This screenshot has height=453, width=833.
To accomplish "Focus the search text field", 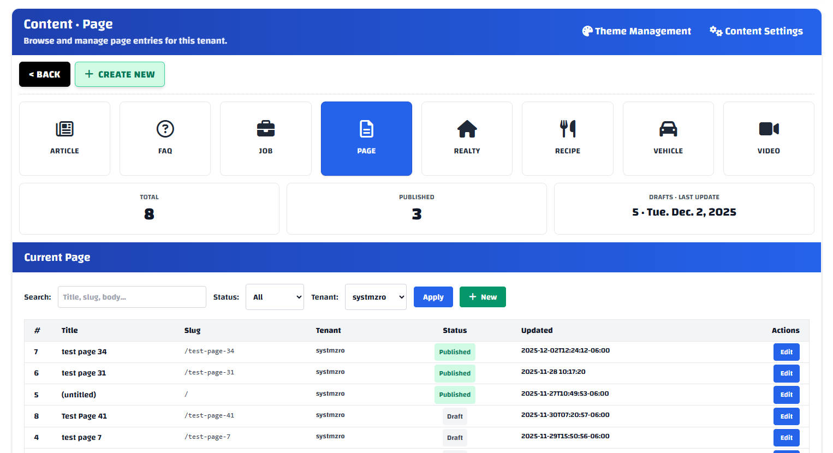I will coord(132,297).
